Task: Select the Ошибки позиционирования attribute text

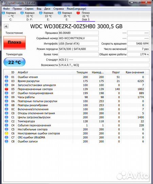Action: click(x=35, y=93)
